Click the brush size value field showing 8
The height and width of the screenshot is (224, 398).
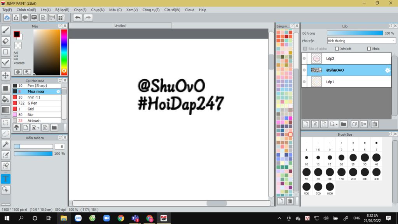pos(59,147)
